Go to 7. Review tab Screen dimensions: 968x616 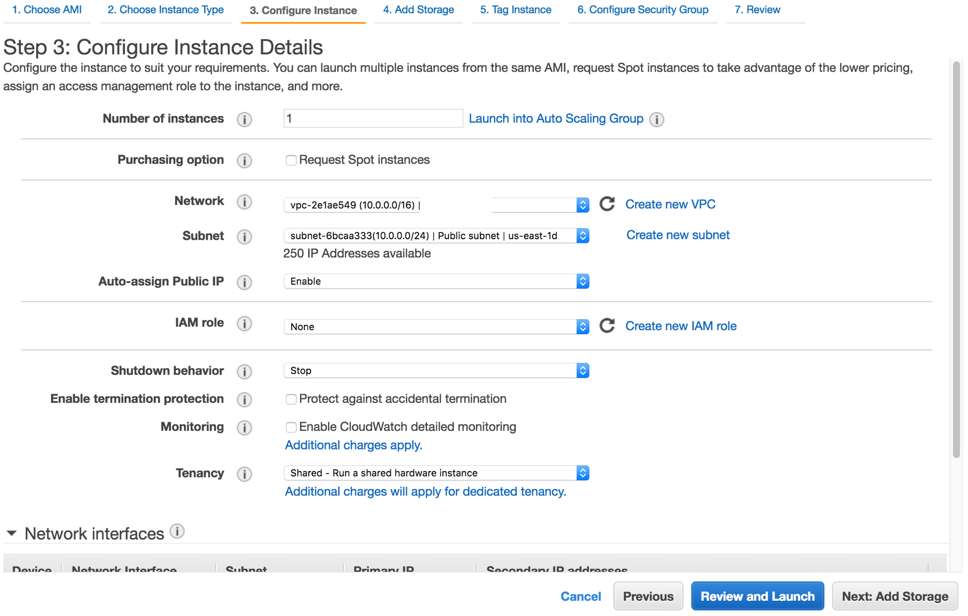tap(757, 10)
